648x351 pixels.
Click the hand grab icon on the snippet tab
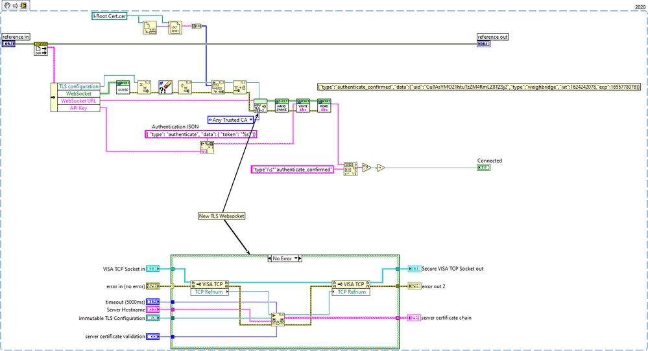7,6
